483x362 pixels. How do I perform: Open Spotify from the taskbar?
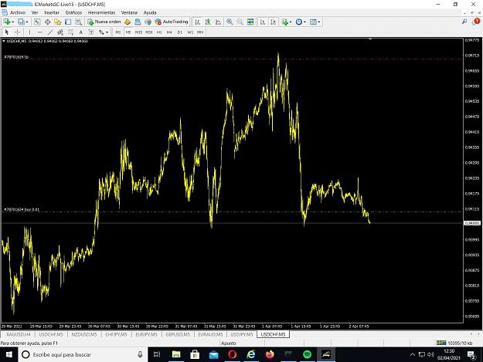click(307, 354)
